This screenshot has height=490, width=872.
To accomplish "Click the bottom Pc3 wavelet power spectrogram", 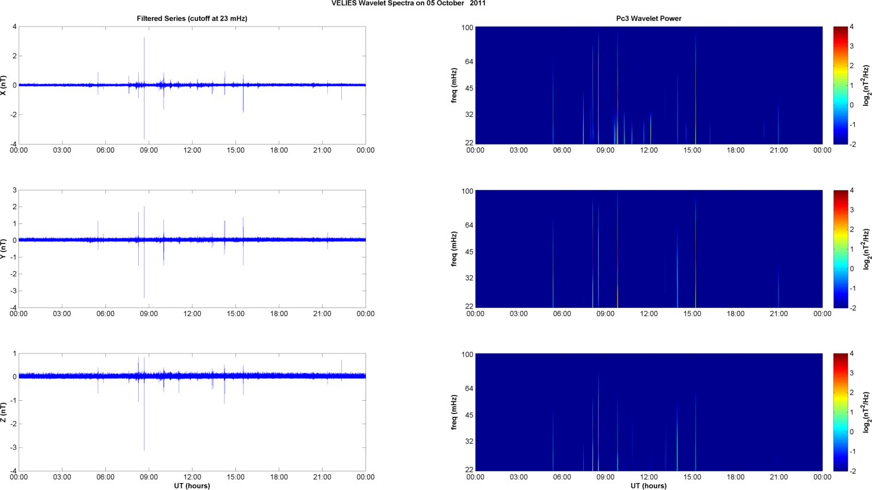I will (649, 412).
